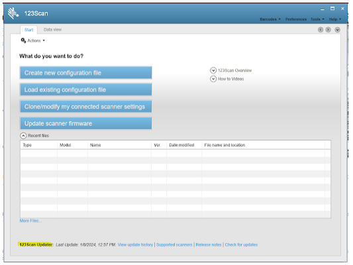Click the round down-arrow tab list icon
Screen dimensions: 353x265
(337, 30)
